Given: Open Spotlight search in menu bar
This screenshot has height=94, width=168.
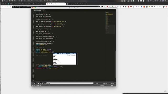Looking at the screenshot, I should tap(160, 1).
